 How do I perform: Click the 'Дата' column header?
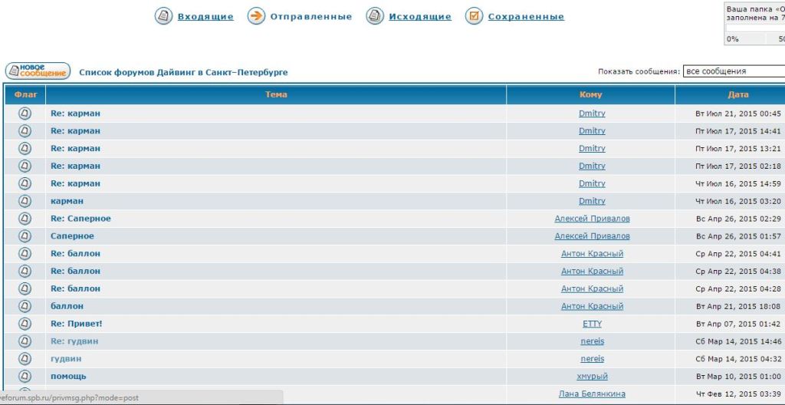pos(738,94)
